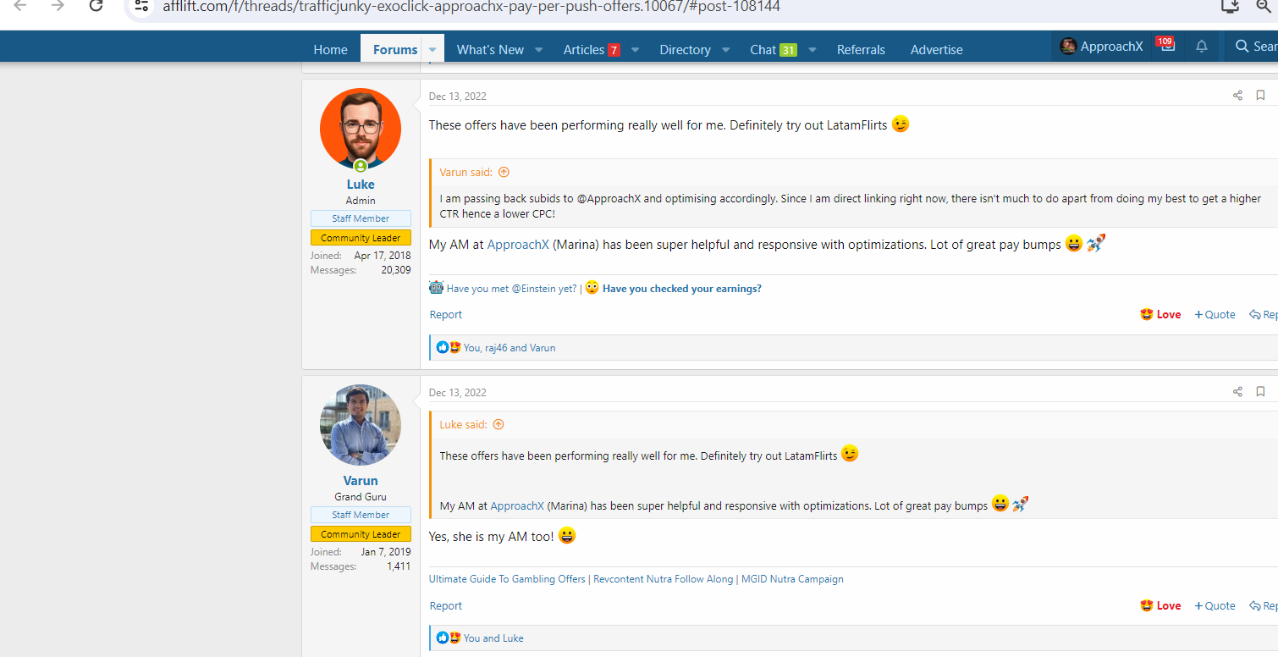
Task: Click Luke's 'Community Leader' badge
Action: [x=361, y=238]
